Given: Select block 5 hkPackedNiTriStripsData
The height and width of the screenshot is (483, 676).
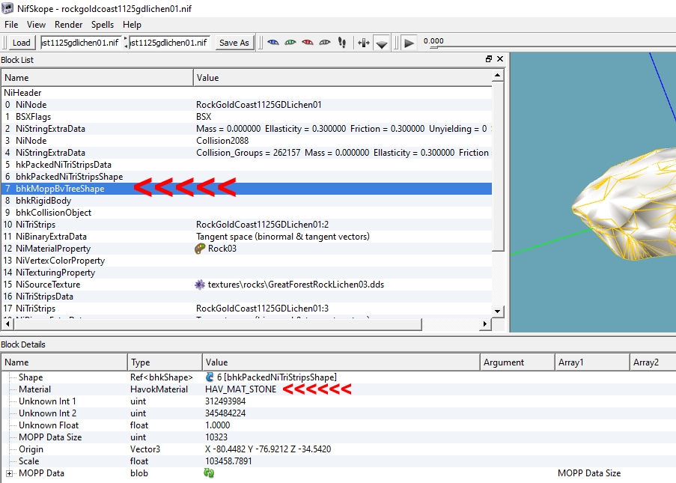Looking at the screenshot, I should click(246, 165).
